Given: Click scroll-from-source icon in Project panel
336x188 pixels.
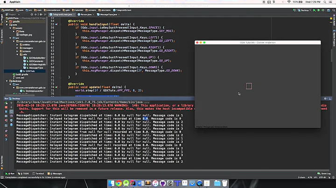Looking at the screenshot, I should coord(32,14).
